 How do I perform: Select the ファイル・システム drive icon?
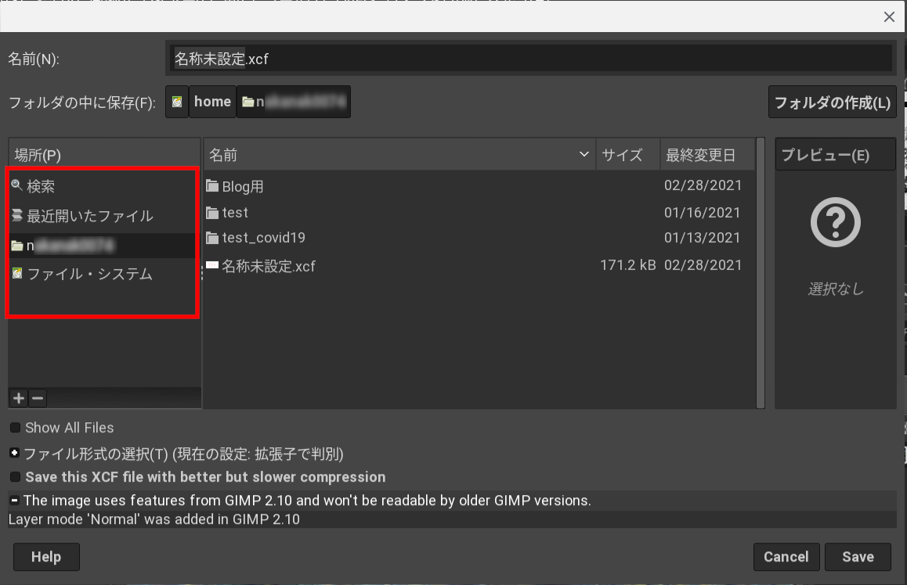[19, 274]
